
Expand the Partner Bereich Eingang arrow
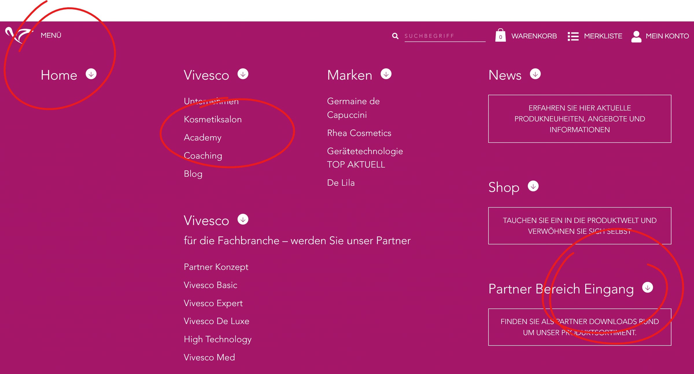click(648, 288)
